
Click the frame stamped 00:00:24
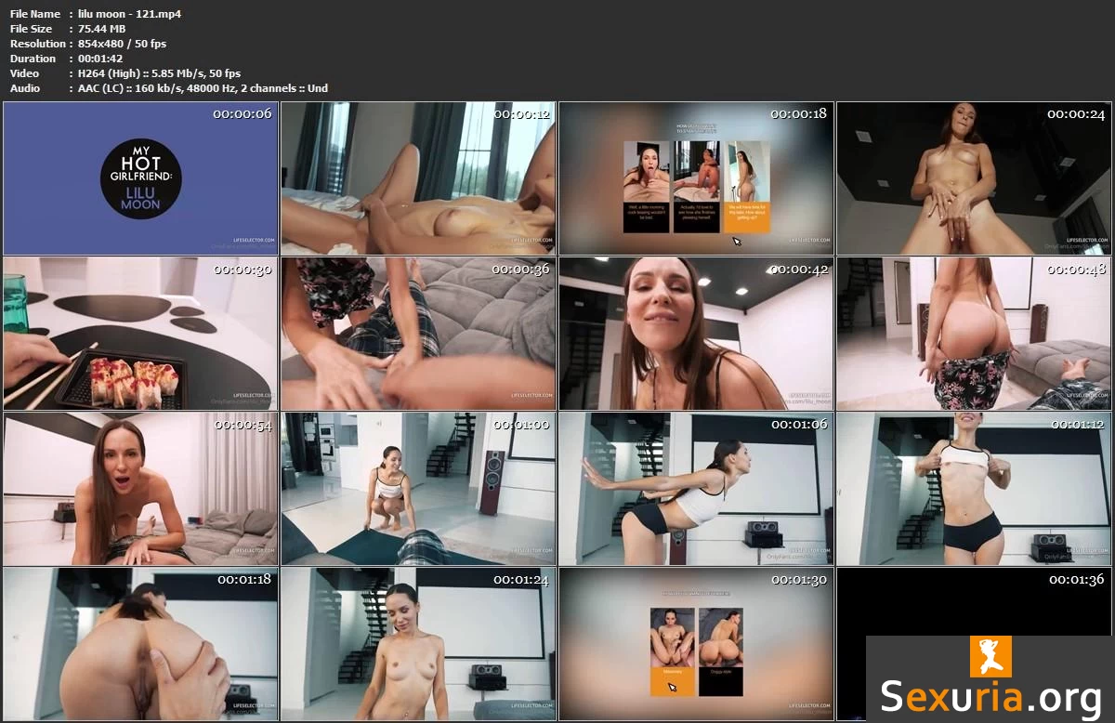973,178
